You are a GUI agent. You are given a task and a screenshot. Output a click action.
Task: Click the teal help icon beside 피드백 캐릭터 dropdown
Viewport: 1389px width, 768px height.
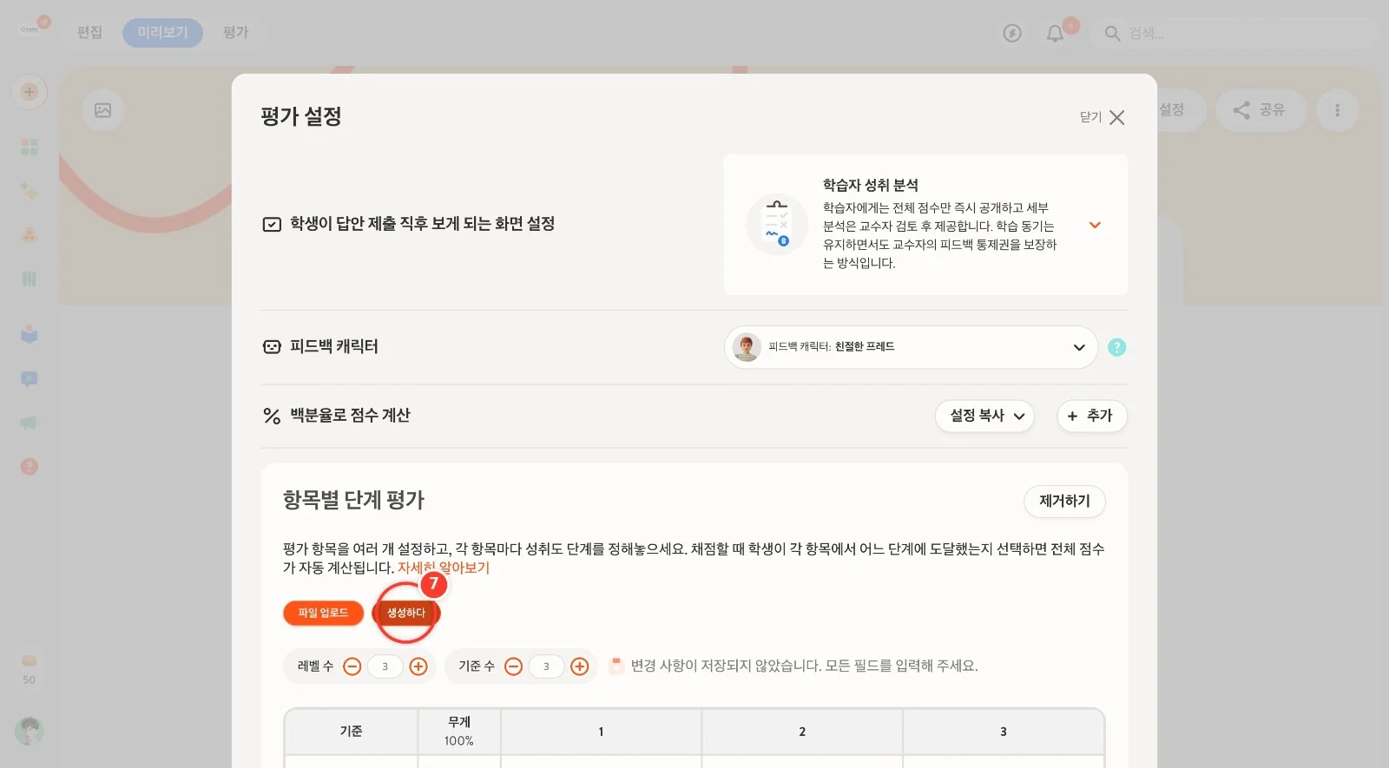(x=1117, y=347)
